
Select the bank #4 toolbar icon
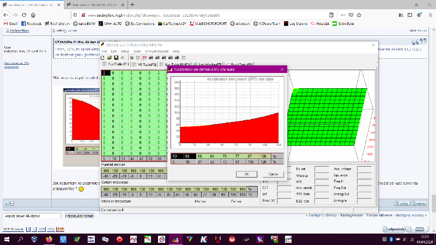tap(171, 58)
